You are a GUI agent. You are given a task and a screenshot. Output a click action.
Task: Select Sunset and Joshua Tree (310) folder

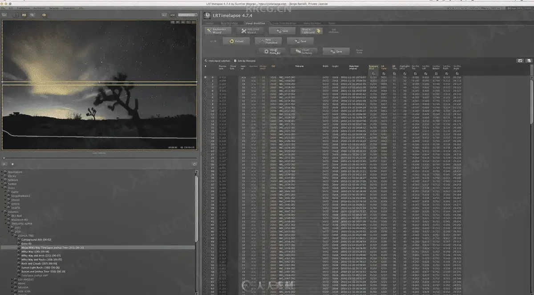[42, 271]
